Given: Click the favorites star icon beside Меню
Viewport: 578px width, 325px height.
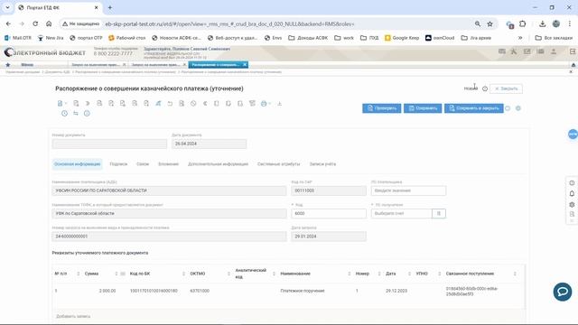Looking at the screenshot, I should 8,65.
